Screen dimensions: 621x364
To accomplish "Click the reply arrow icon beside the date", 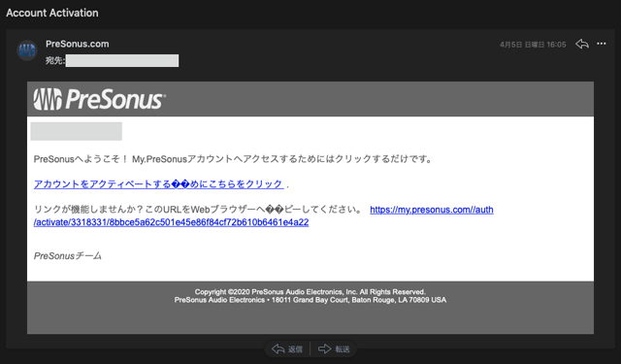I will (582, 44).
